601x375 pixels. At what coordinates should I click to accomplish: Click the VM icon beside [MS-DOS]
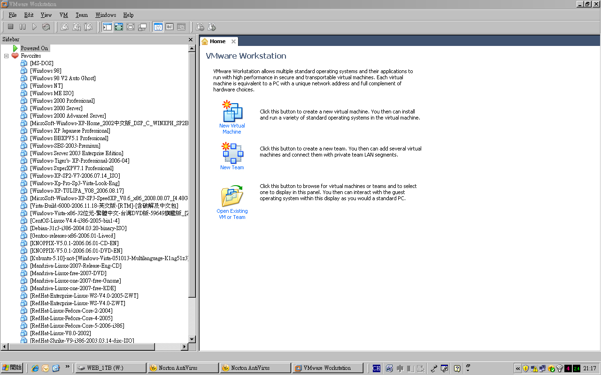(x=24, y=63)
